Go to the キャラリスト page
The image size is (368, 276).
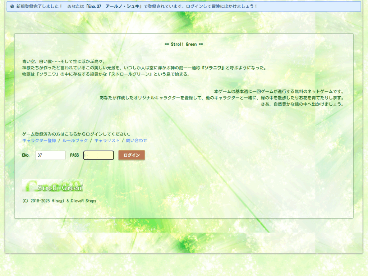coord(106,141)
